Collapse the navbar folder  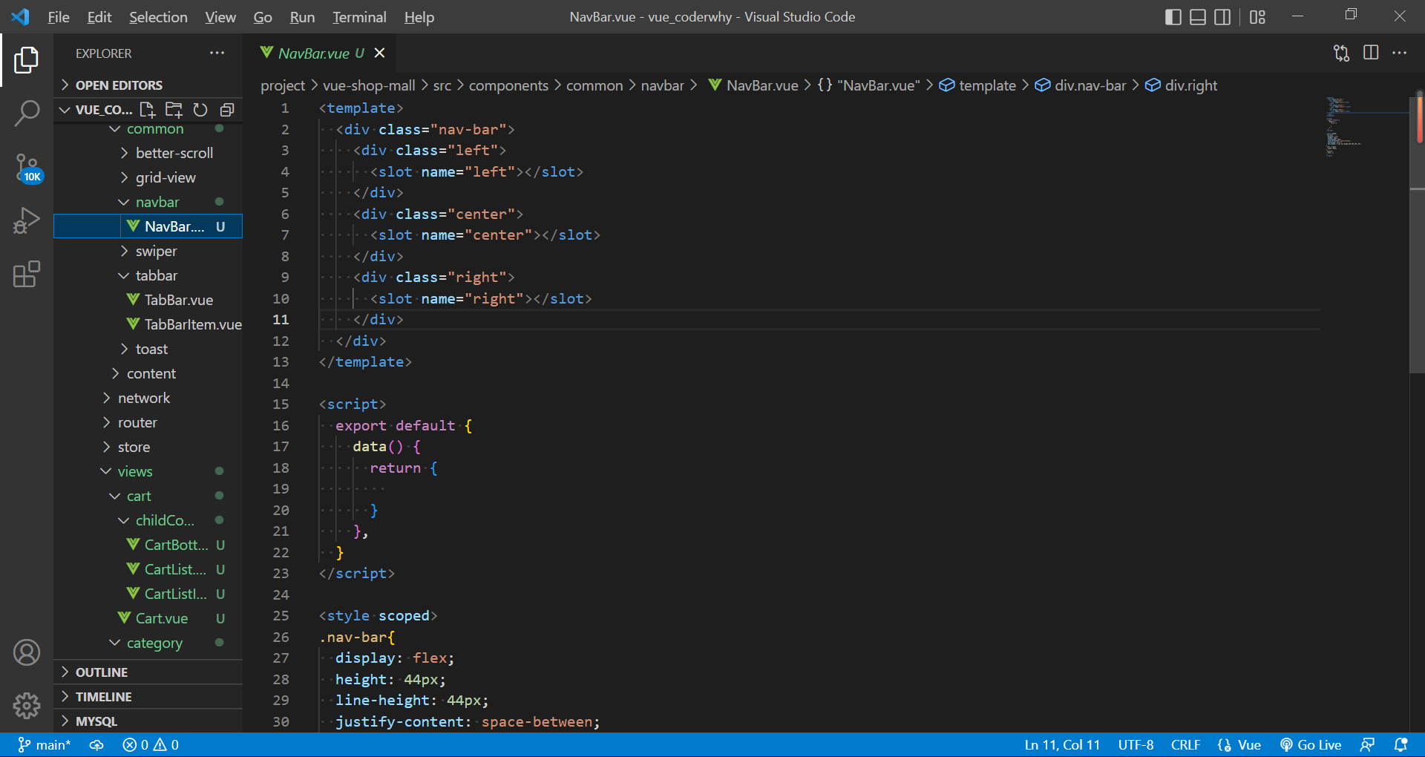[x=148, y=202]
